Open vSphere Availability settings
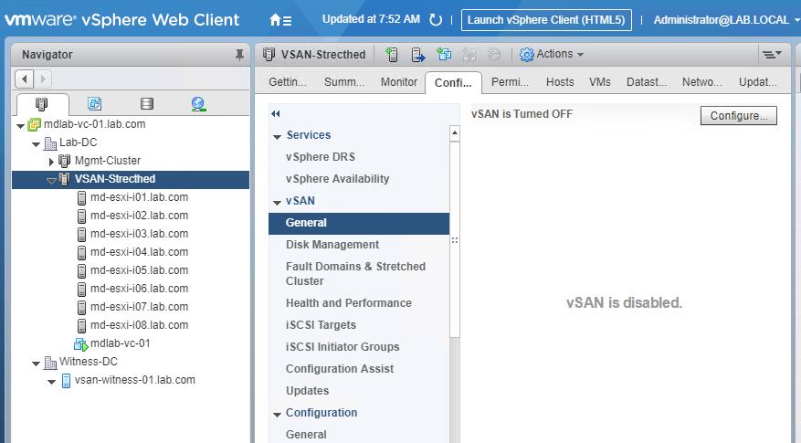 (x=337, y=179)
